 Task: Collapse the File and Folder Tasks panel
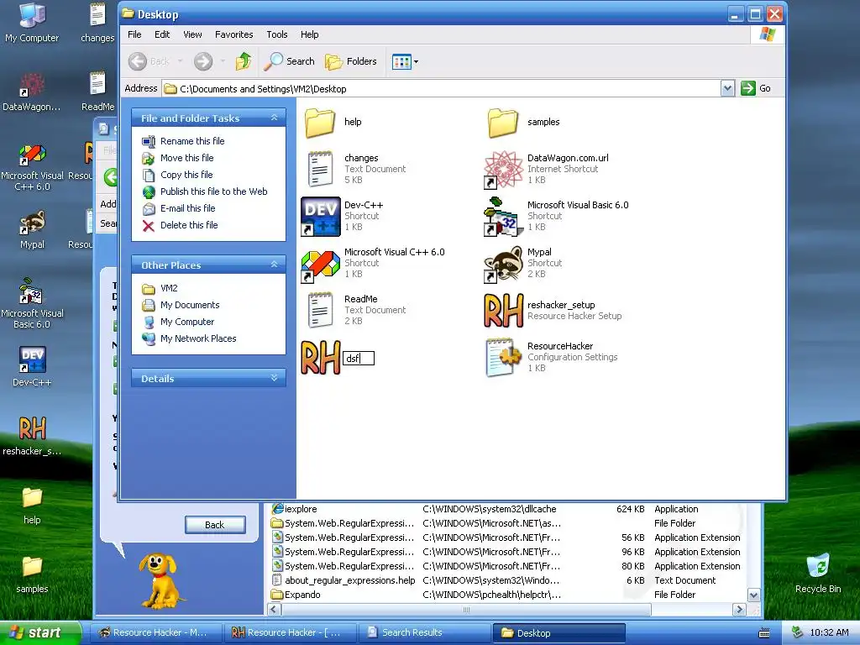click(x=275, y=118)
